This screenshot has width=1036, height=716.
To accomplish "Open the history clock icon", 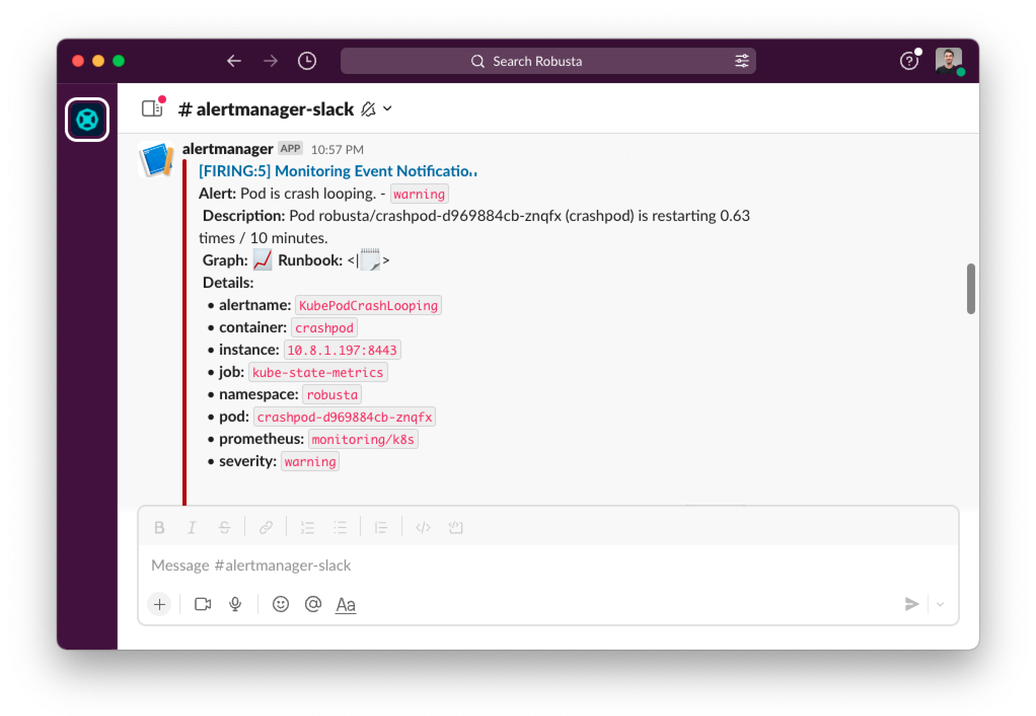I will point(307,61).
